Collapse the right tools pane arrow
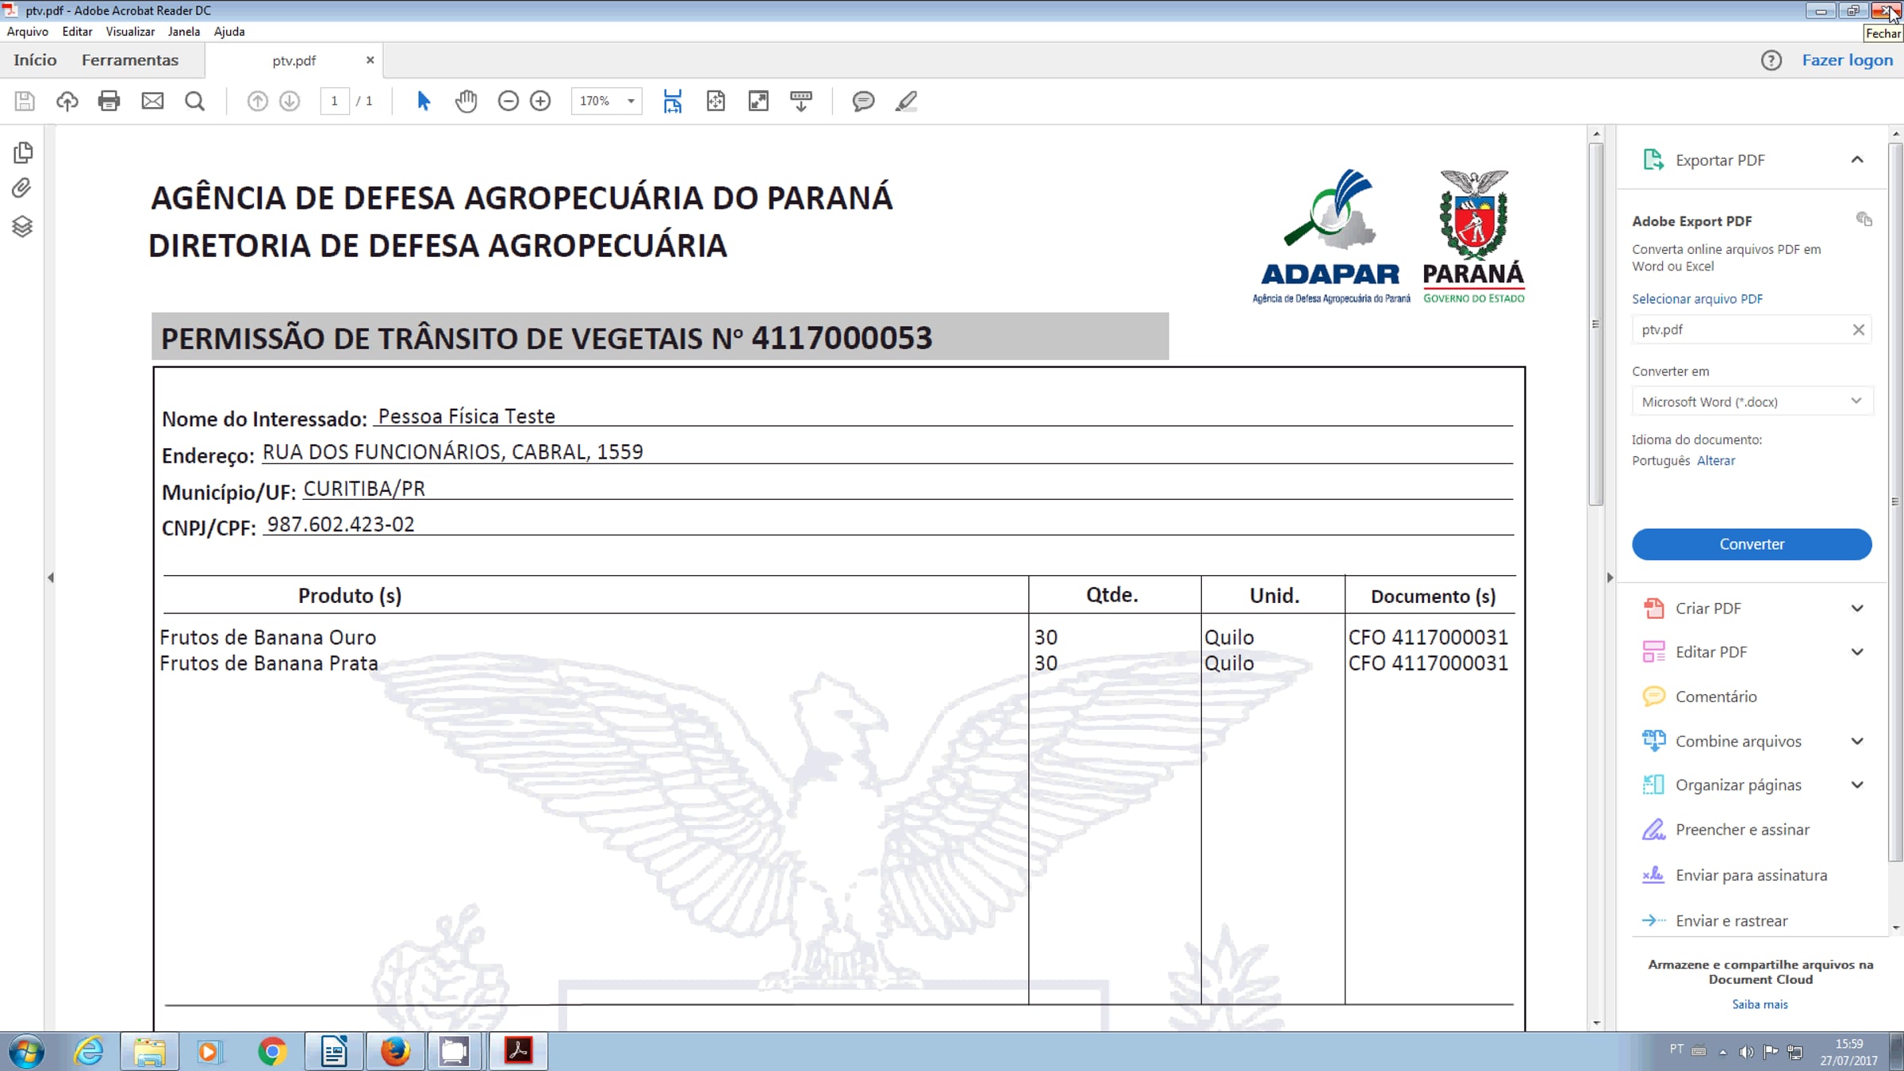 point(1610,578)
